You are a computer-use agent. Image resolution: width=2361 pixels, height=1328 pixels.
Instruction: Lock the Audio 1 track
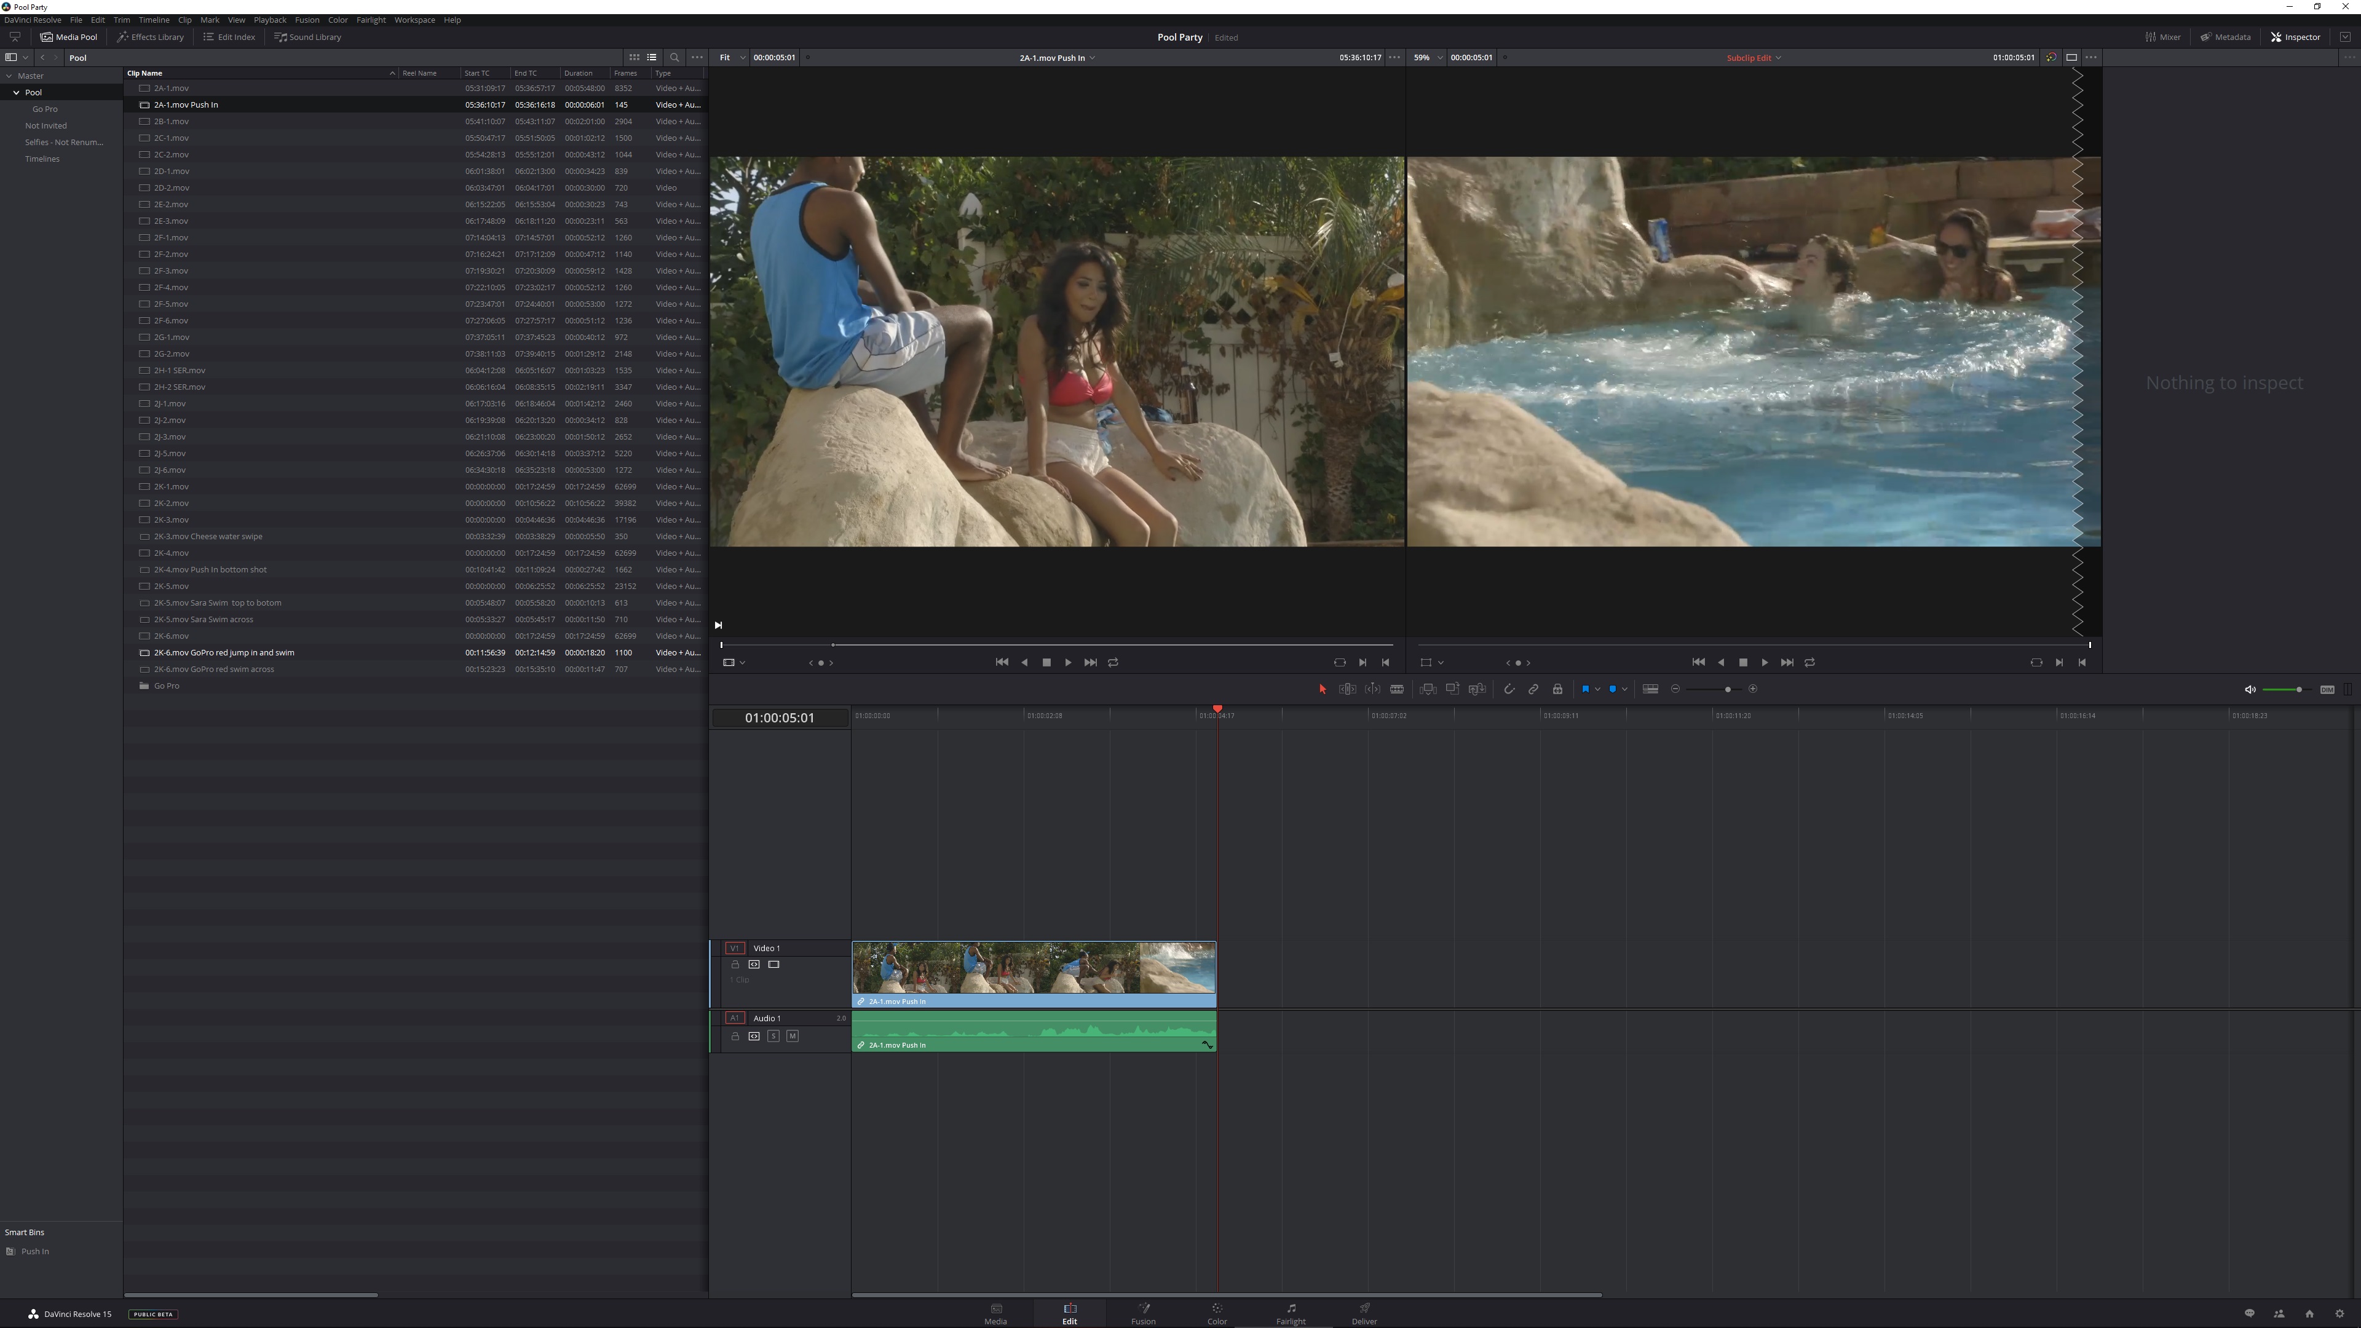(x=735, y=1035)
